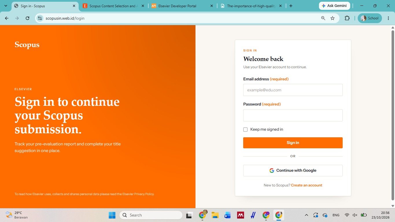Open the Extensions puzzle icon
The image size is (395, 222).
pyautogui.click(x=347, y=18)
